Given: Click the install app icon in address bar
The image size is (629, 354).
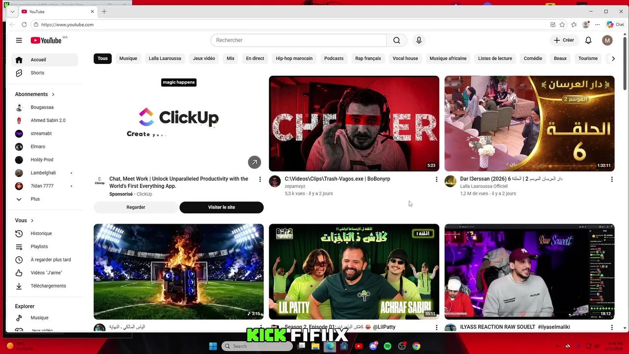Looking at the screenshot, I should click(553, 25).
